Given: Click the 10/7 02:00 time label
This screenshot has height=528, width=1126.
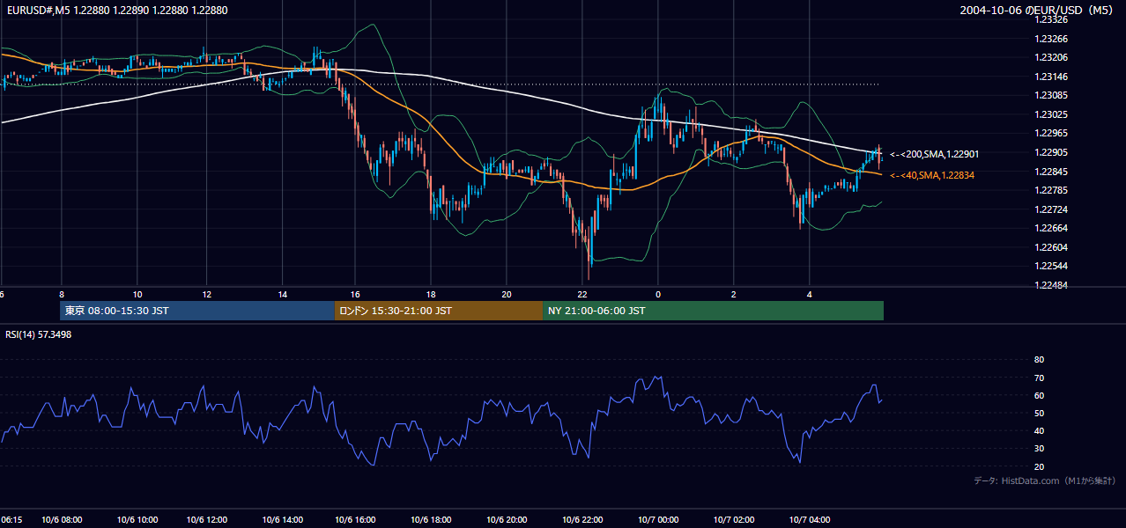Looking at the screenshot, I should pyautogui.click(x=735, y=520).
